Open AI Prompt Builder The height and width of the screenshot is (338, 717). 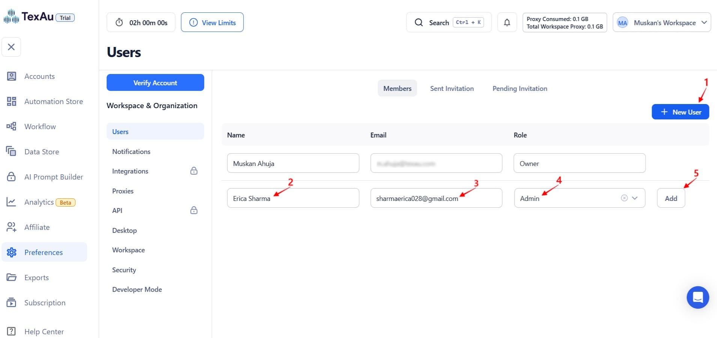[x=53, y=177]
